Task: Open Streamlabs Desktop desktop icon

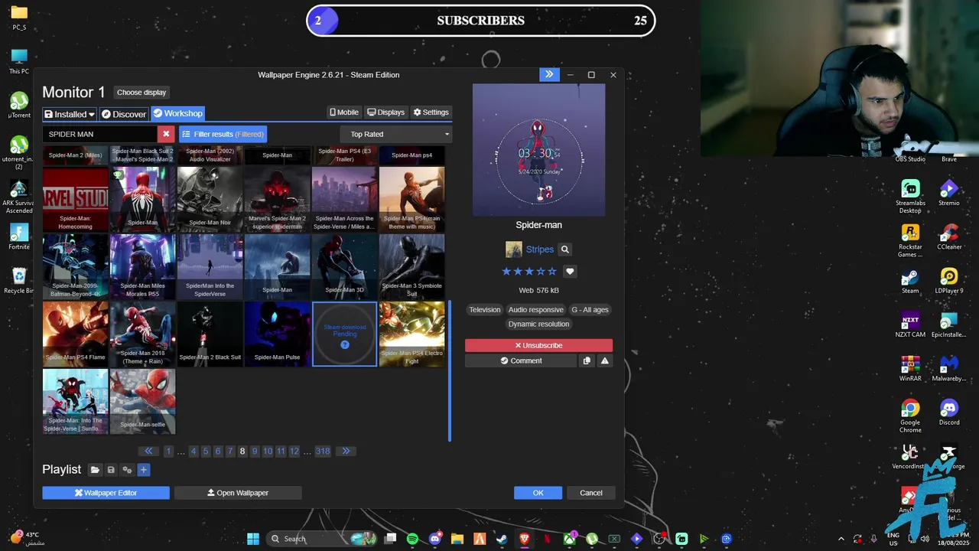Action: coord(910,197)
